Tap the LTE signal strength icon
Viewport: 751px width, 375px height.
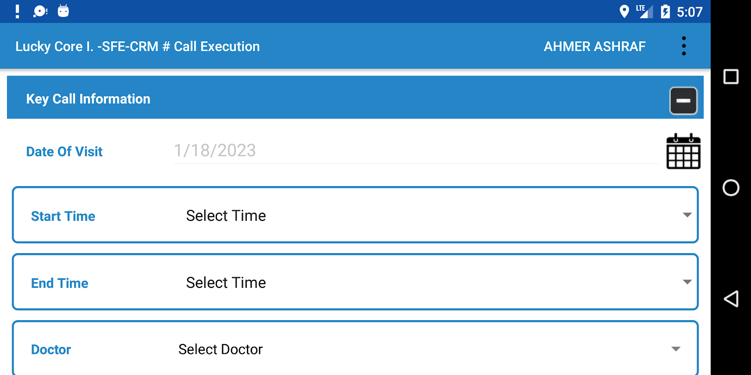644,11
